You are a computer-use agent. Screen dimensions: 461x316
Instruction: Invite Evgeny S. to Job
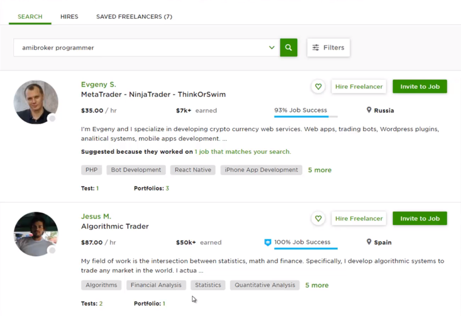[420, 87]
